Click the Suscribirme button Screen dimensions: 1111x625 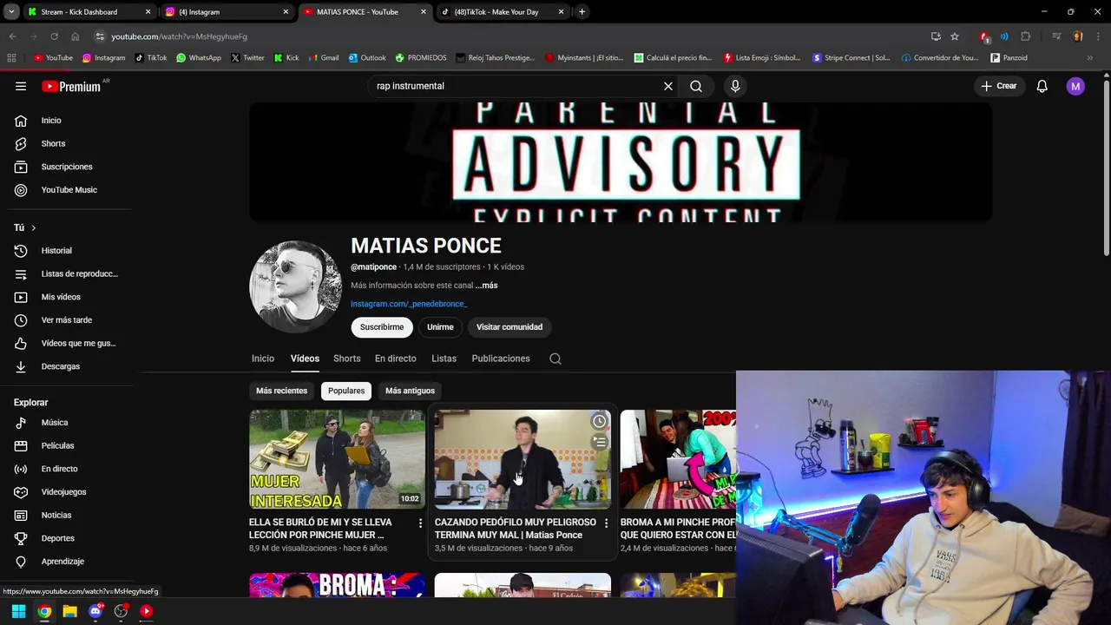pyautogui.click(x=382, y=327)
